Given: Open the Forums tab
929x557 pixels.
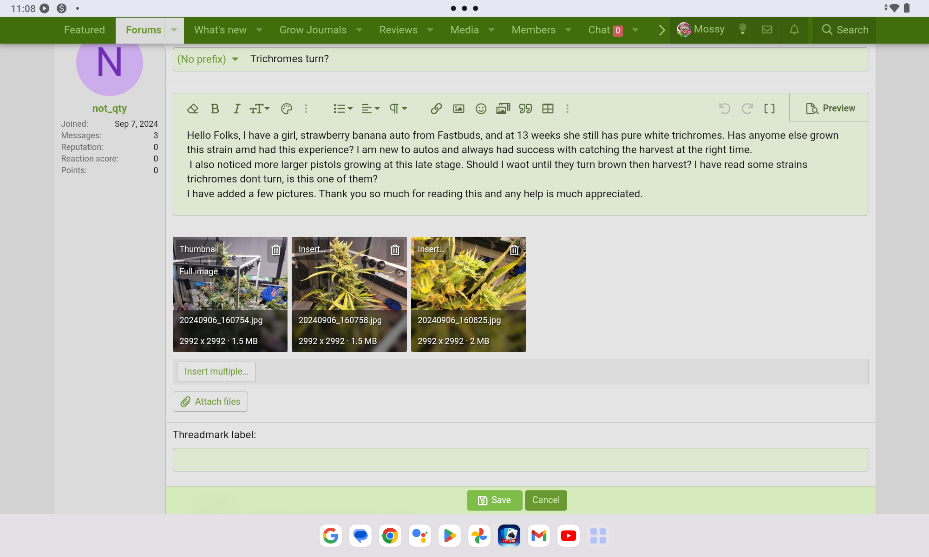Looking at the screenshot, I should pos(144,30).
